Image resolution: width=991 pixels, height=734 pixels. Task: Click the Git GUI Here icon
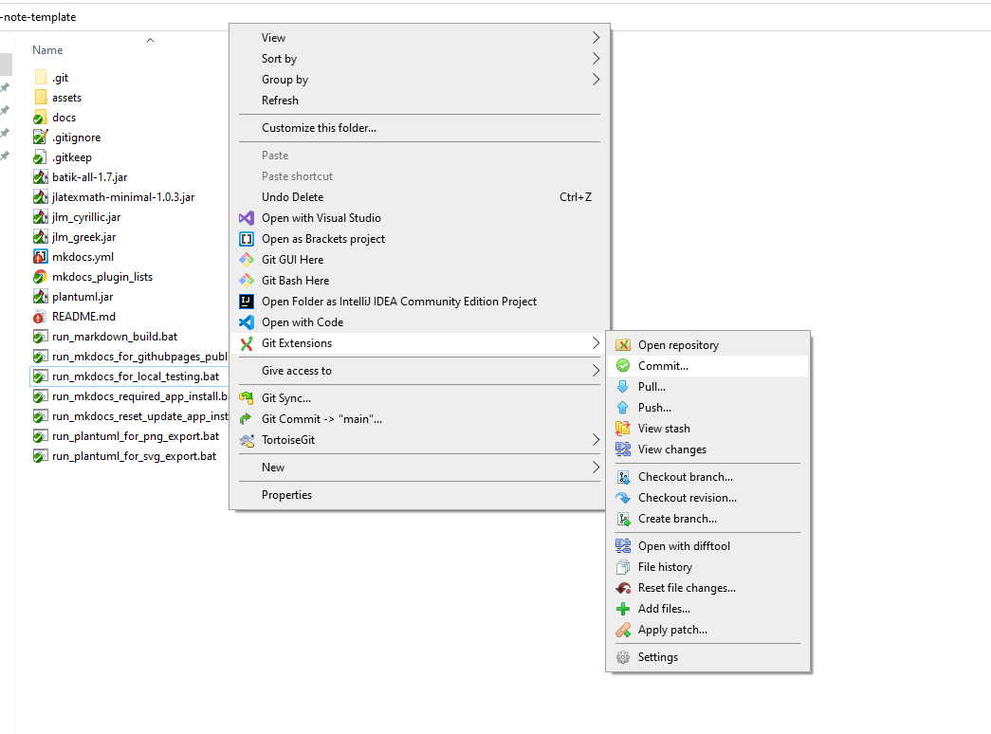pyautogui.click(x=247, y=259)
